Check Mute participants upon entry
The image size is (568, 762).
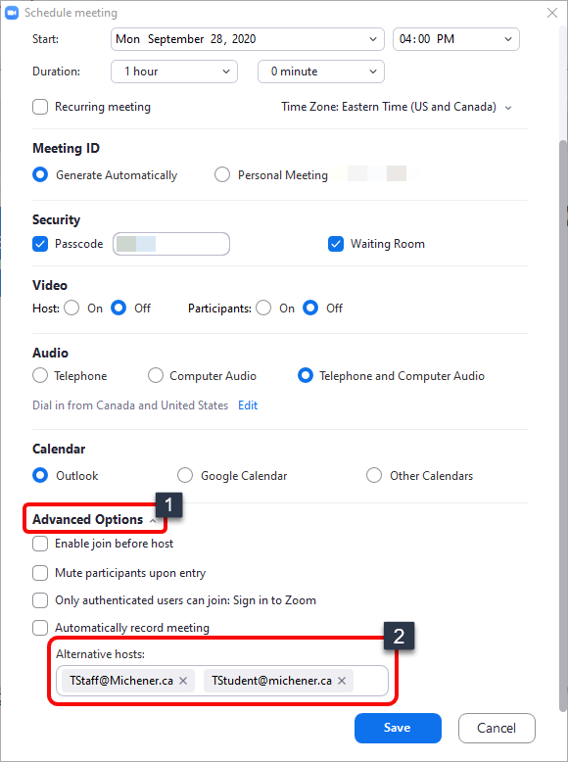pyautogui.click(x=40, y=573)
